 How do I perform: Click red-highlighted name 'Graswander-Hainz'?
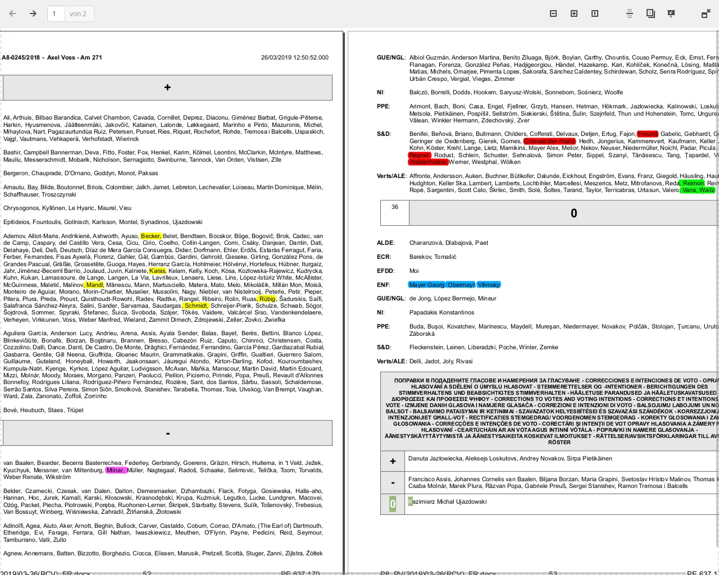[x=549, y=142]
